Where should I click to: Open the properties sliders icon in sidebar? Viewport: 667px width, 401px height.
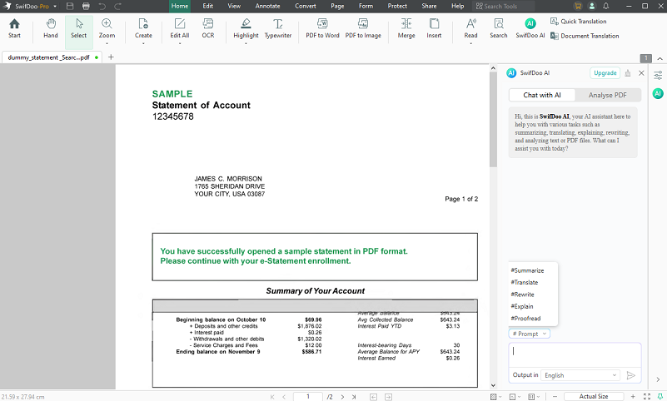(x=658, y=75)
